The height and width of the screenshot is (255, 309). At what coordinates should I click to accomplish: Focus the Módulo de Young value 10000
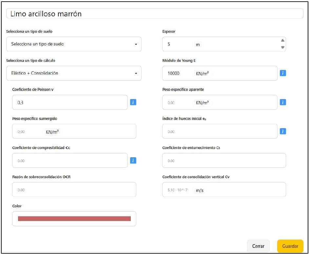[x=220, y=73]
